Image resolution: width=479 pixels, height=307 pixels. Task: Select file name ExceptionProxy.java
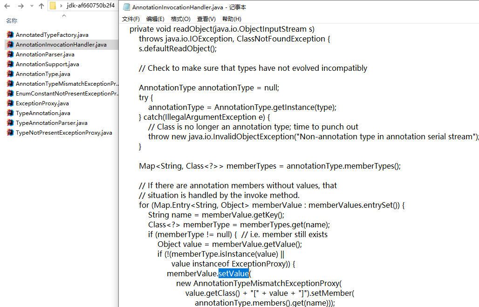point(42,103)
